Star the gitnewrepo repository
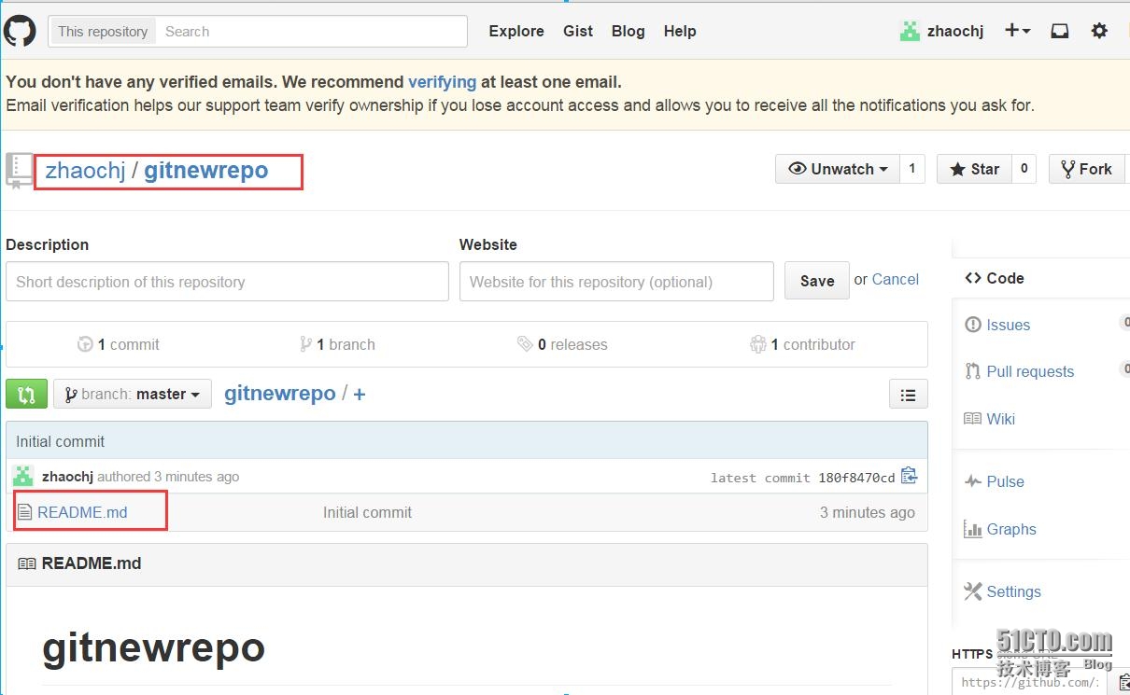The image size is (1130, 695). pyautogui.click(x=975, y=169)
